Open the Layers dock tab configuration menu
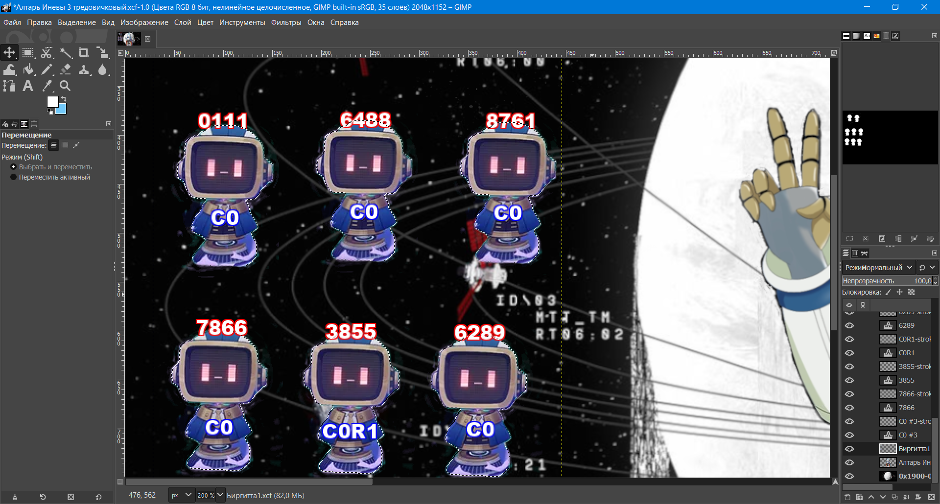This screenshot has height=504, width=940. [x=934, y=253]
